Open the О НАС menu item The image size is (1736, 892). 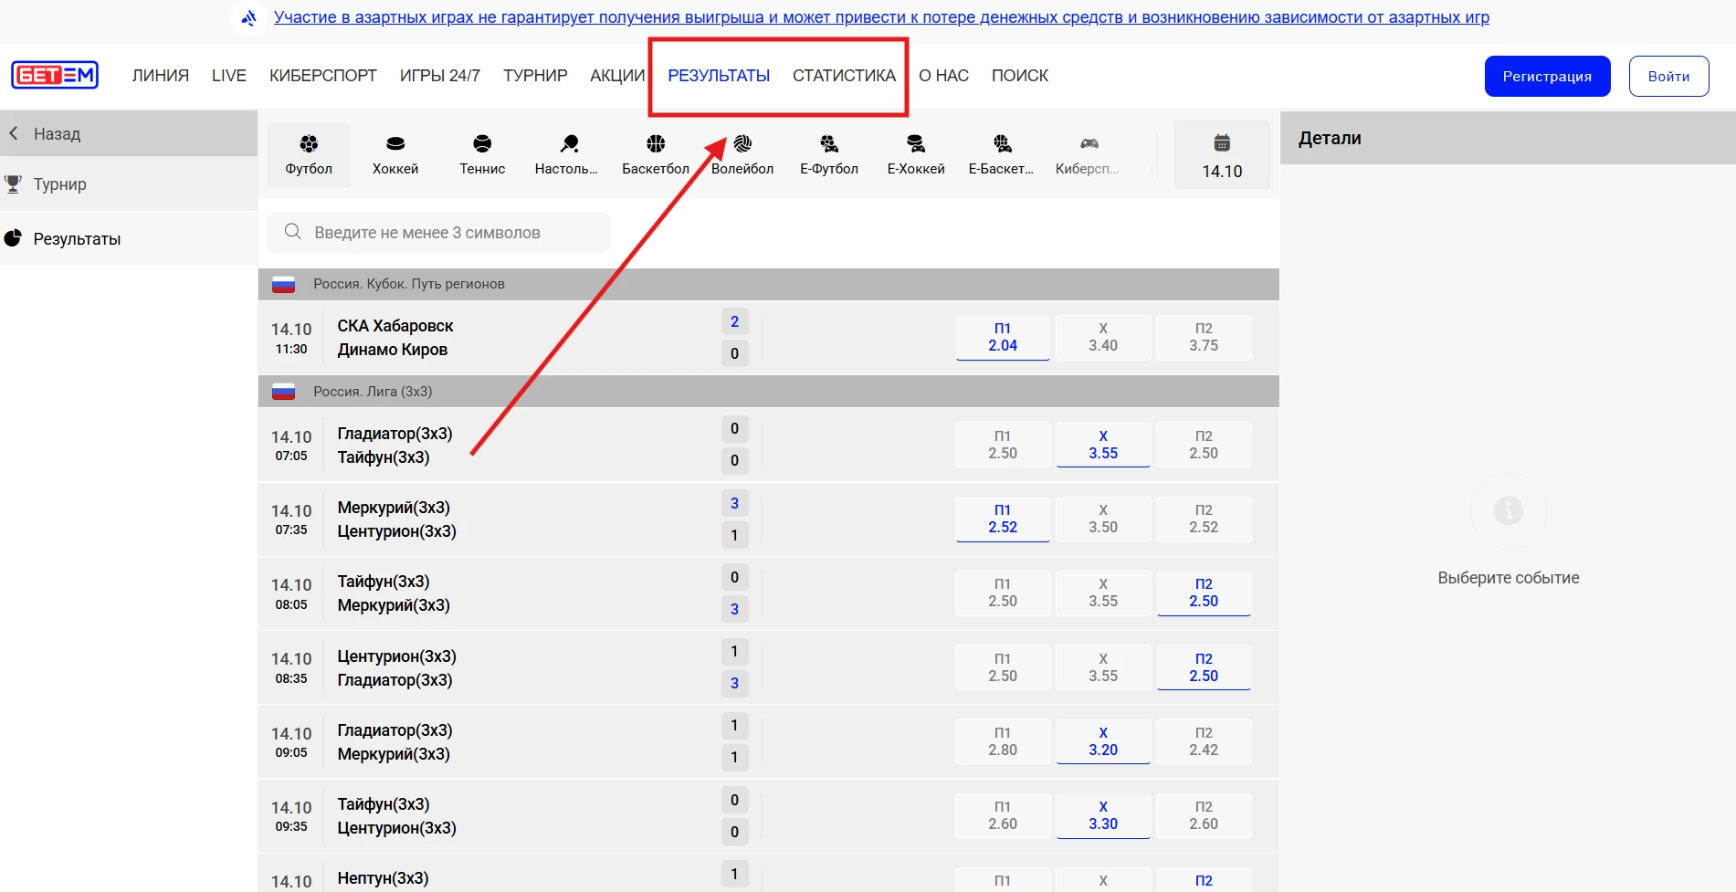point(943,76)
